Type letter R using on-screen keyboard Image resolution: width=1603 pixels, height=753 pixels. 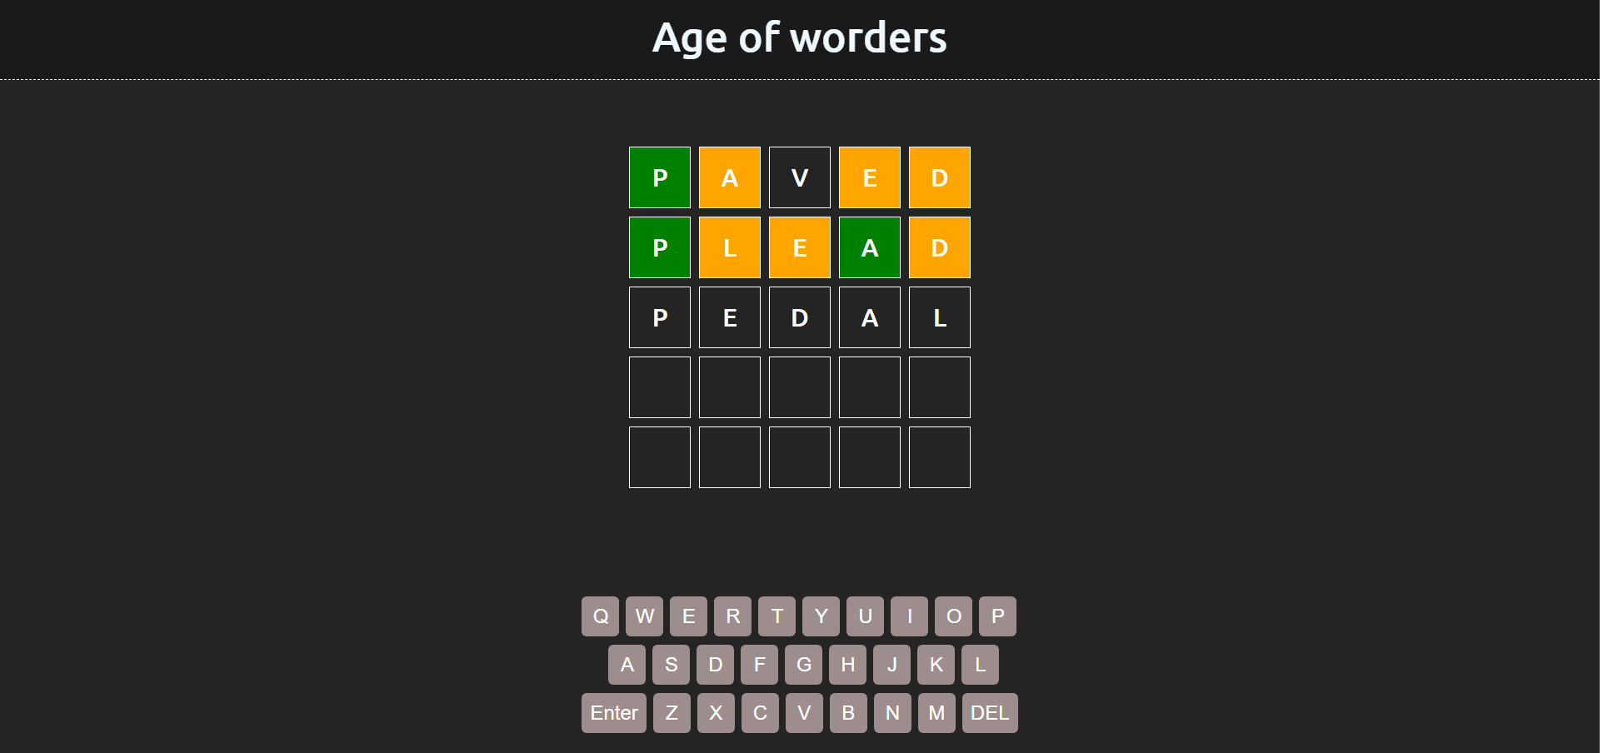732,616
